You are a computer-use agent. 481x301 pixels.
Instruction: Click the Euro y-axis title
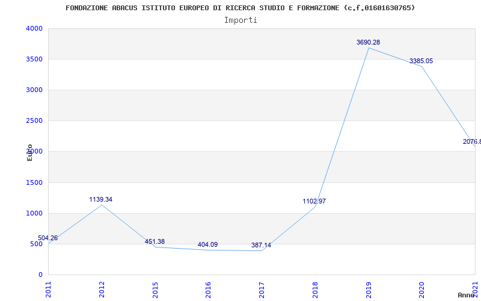tap(29, 152)
